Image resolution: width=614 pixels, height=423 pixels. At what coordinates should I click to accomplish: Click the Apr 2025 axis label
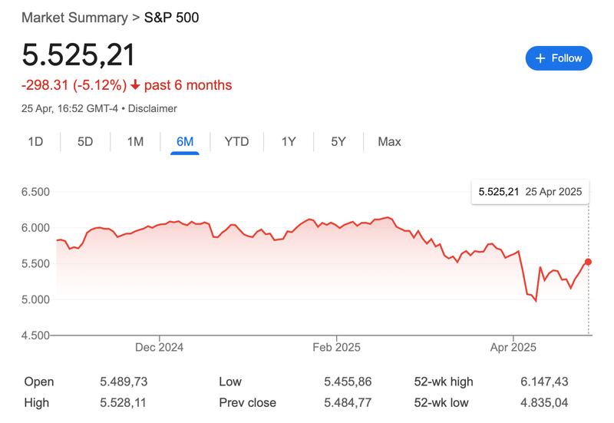(x=512, y=347)
